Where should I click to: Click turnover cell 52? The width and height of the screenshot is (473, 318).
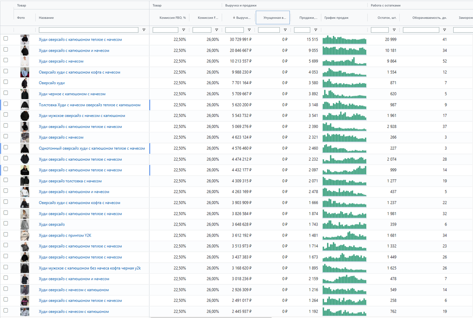[445, 61]
